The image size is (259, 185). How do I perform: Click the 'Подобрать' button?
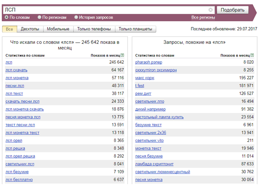pos(232,10)
